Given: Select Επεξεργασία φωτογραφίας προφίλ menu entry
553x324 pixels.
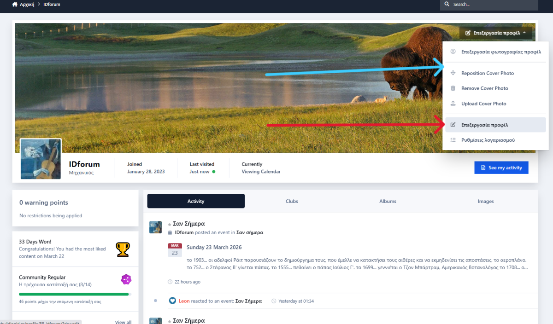Looking at the screenshot, I should [500, 52].
